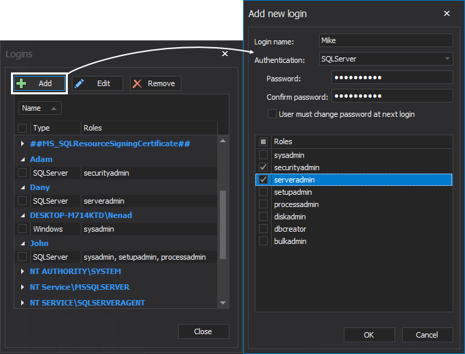Expand the NT SERVICE\SQLSERVERAGENT group
The width and height of the screenshot is (465, 354).
click(x=22, y=303)
